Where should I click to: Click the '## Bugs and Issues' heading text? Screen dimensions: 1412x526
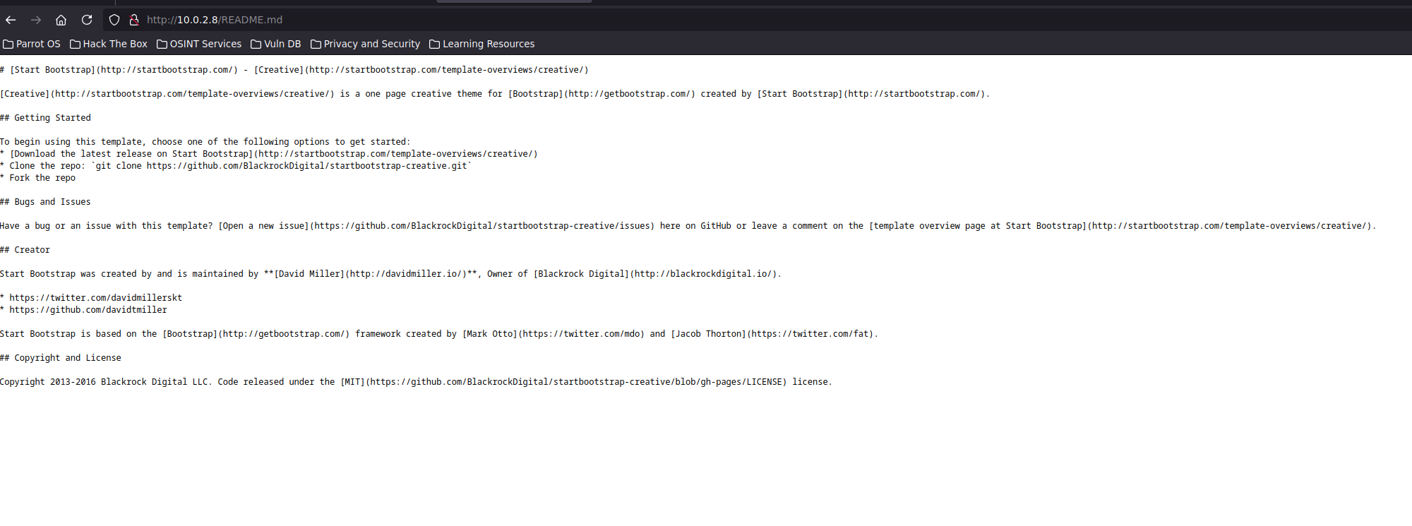pyautogui.click(x=46, y=202)
